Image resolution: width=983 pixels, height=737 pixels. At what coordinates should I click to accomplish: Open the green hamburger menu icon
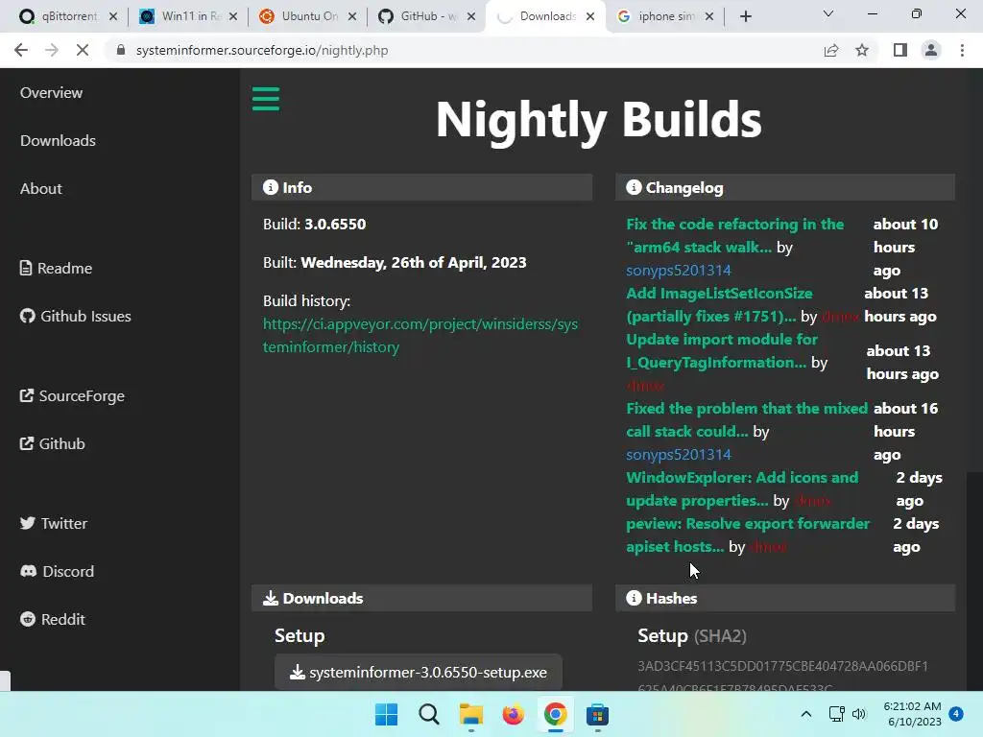click(x=266, y=99)
